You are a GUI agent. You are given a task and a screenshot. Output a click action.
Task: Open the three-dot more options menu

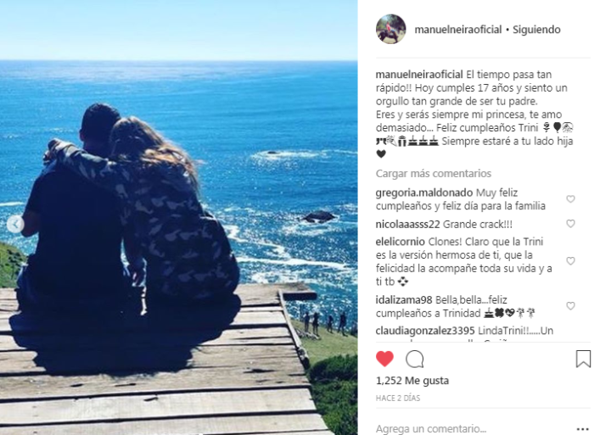coord(583,429)
